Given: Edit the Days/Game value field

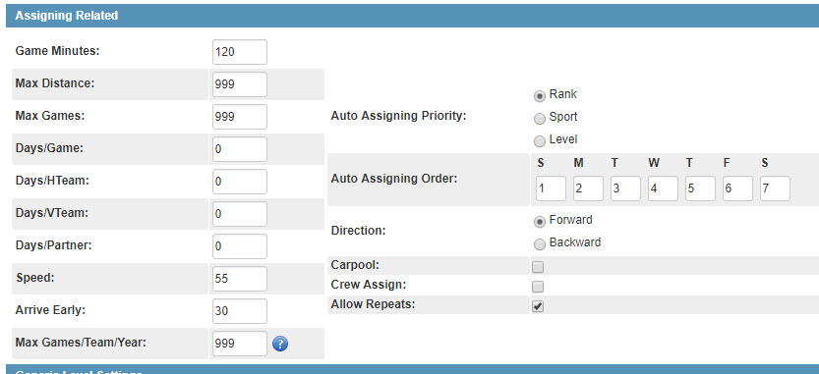Looking at the screenshot, I should tap(240, 149).
